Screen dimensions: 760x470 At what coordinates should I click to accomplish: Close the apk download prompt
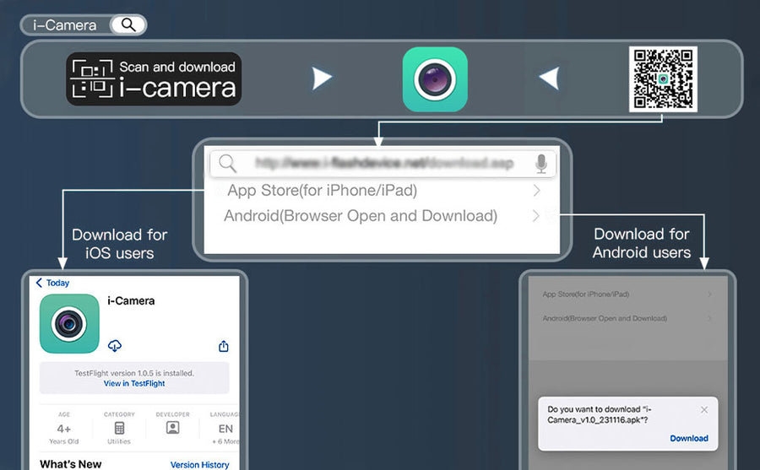point(704,410)
